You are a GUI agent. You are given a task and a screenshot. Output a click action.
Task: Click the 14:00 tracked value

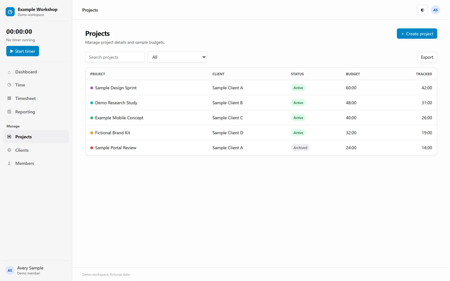[427, 148]
